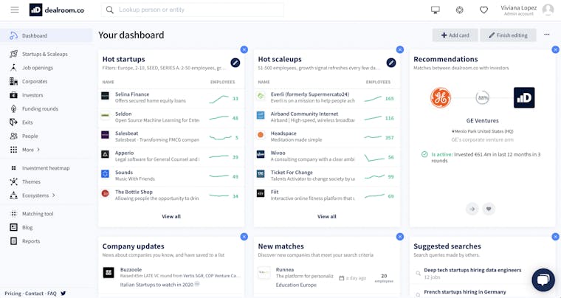The width and height of the screenshot is (561, 298).
Task: Open Buzzoole company update
Action: [171, 277]
